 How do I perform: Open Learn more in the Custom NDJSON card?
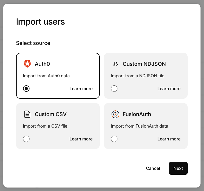(x=169, y=89)
